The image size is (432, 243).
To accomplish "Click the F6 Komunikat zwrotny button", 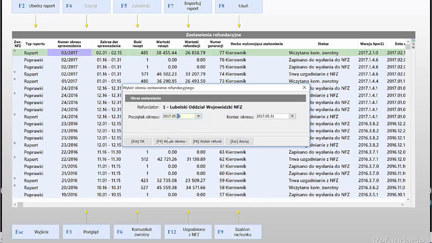I will pos(137,232).
